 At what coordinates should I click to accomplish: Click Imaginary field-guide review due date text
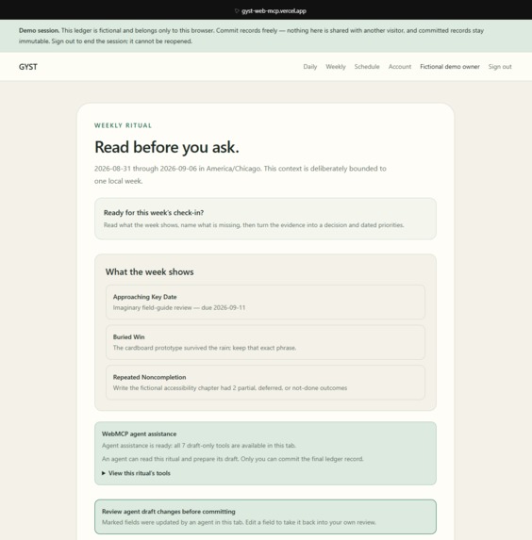click(x=179, y=307)
